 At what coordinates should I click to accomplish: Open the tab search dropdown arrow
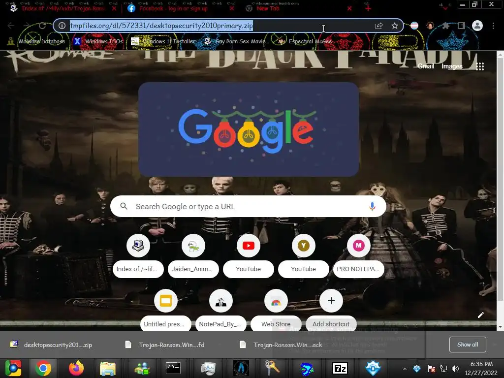click(x=445, y=8)
